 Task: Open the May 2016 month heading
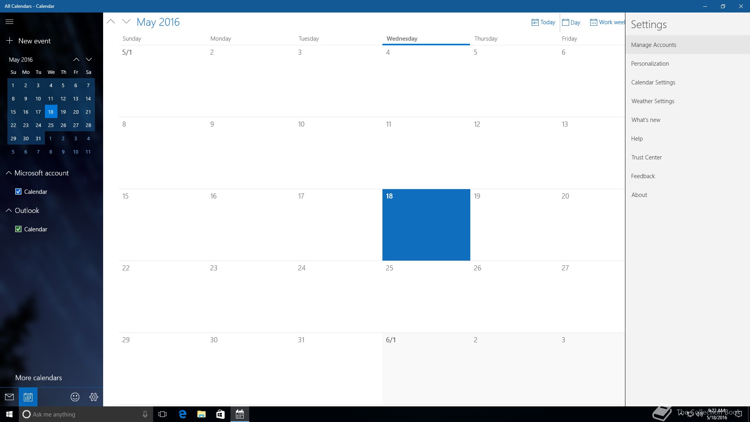(158, 22)
